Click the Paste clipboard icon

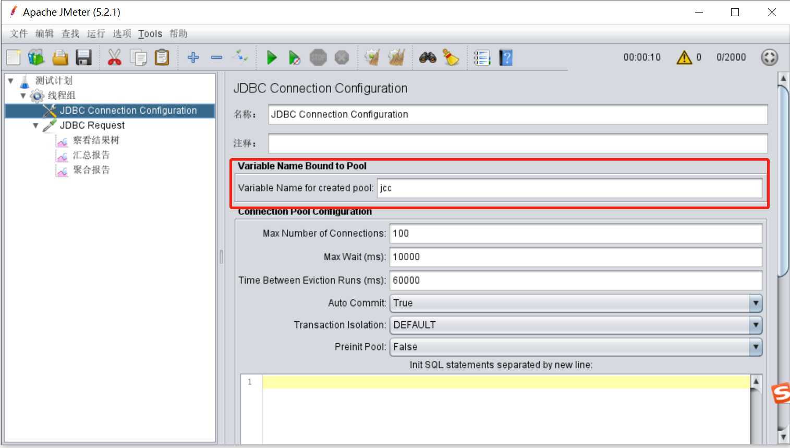point(162,57)
